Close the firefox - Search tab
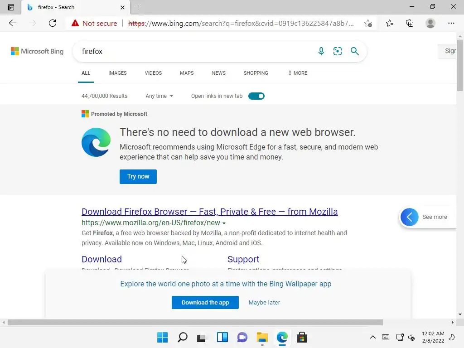This screenshot has width=464, height=348. click(122, 7)
